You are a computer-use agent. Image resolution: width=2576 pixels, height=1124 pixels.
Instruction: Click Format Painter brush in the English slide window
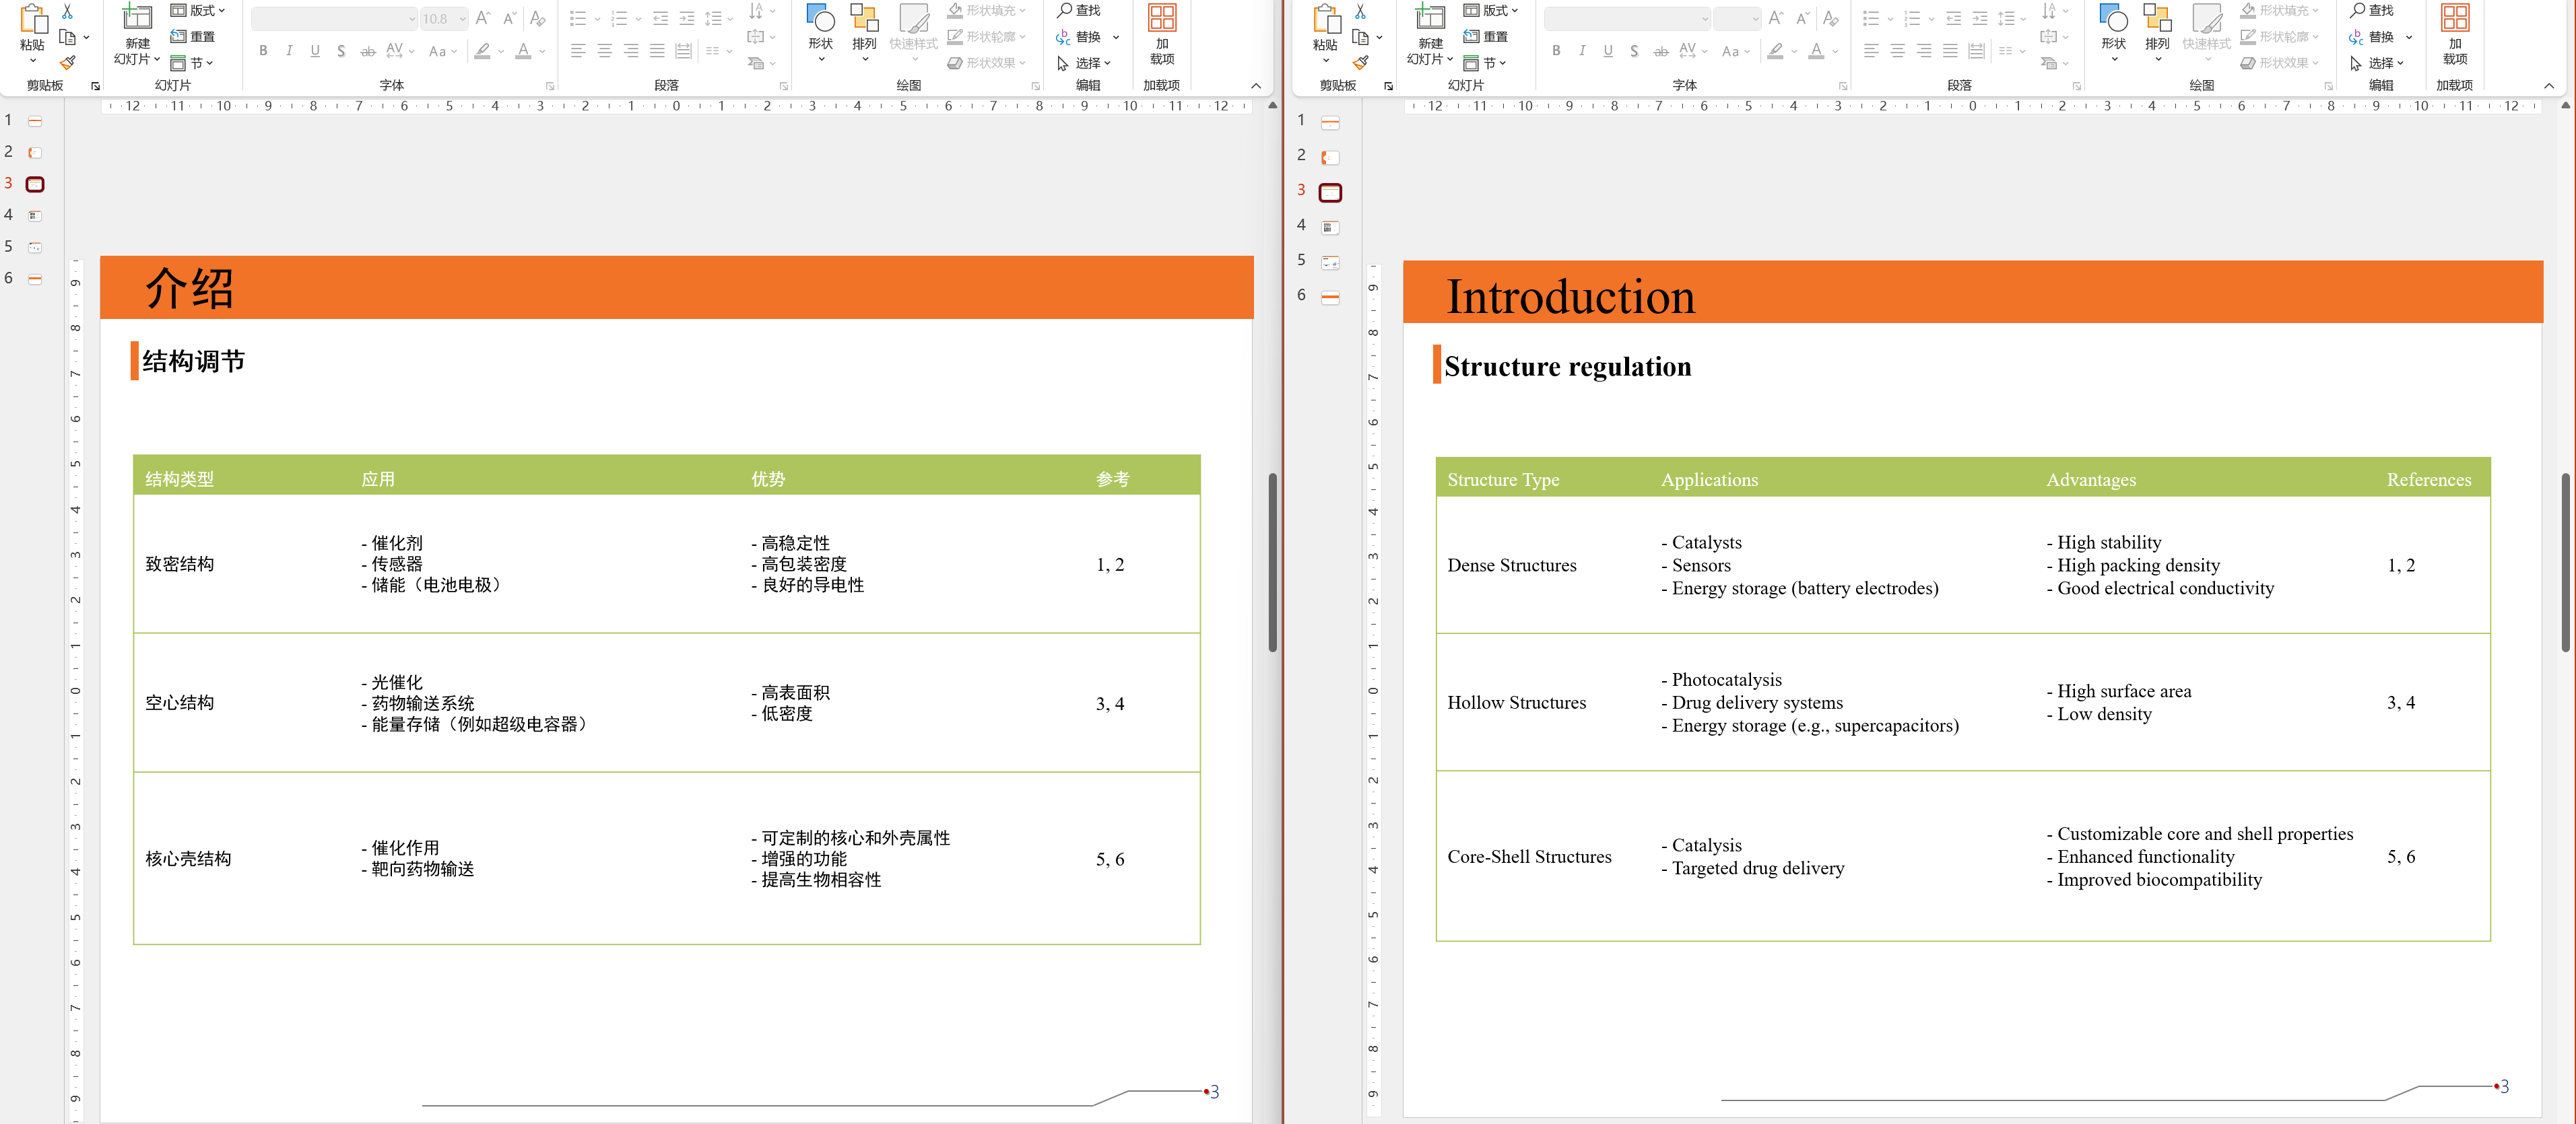[x=1360, y=63]
